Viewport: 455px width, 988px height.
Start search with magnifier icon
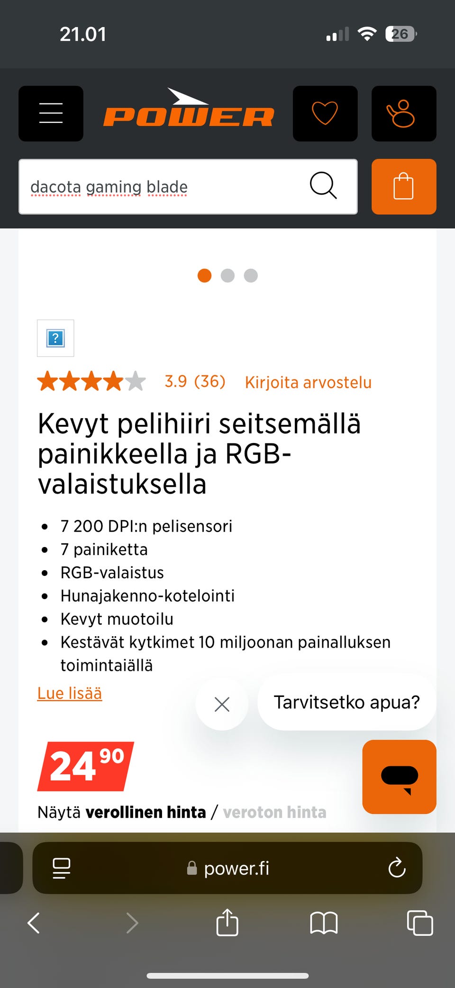(x=324, y=186)
